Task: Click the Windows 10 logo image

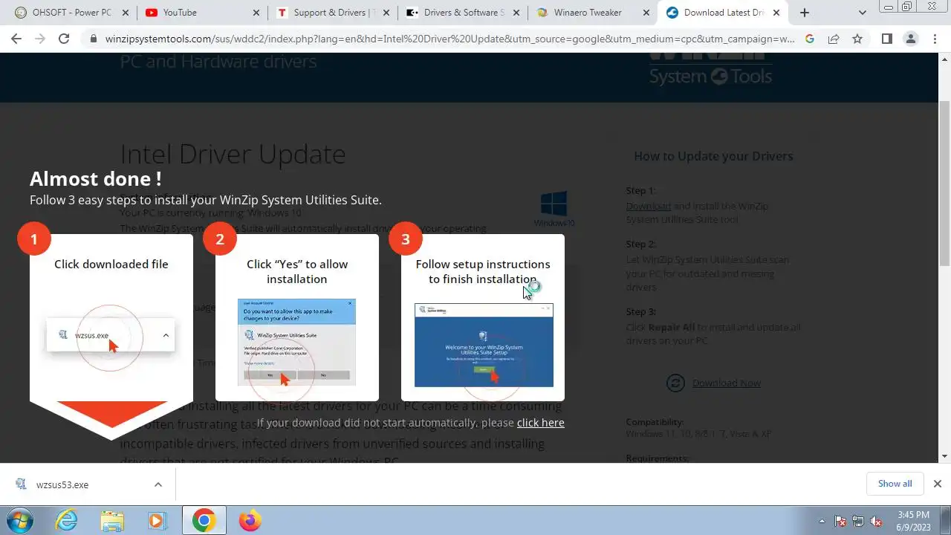Action: pyautogui.click(x=554, y=210)
